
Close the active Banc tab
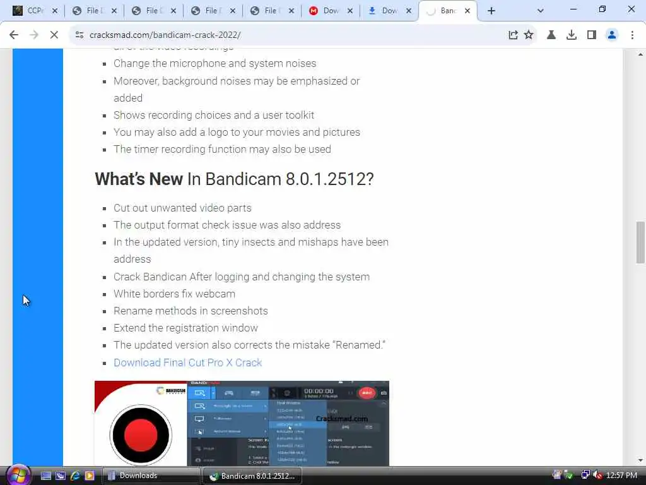[467, 11]
